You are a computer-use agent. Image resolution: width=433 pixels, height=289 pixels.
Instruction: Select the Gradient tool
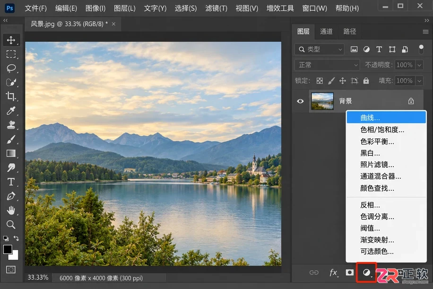pyautogui.click(x=11, y=153)
